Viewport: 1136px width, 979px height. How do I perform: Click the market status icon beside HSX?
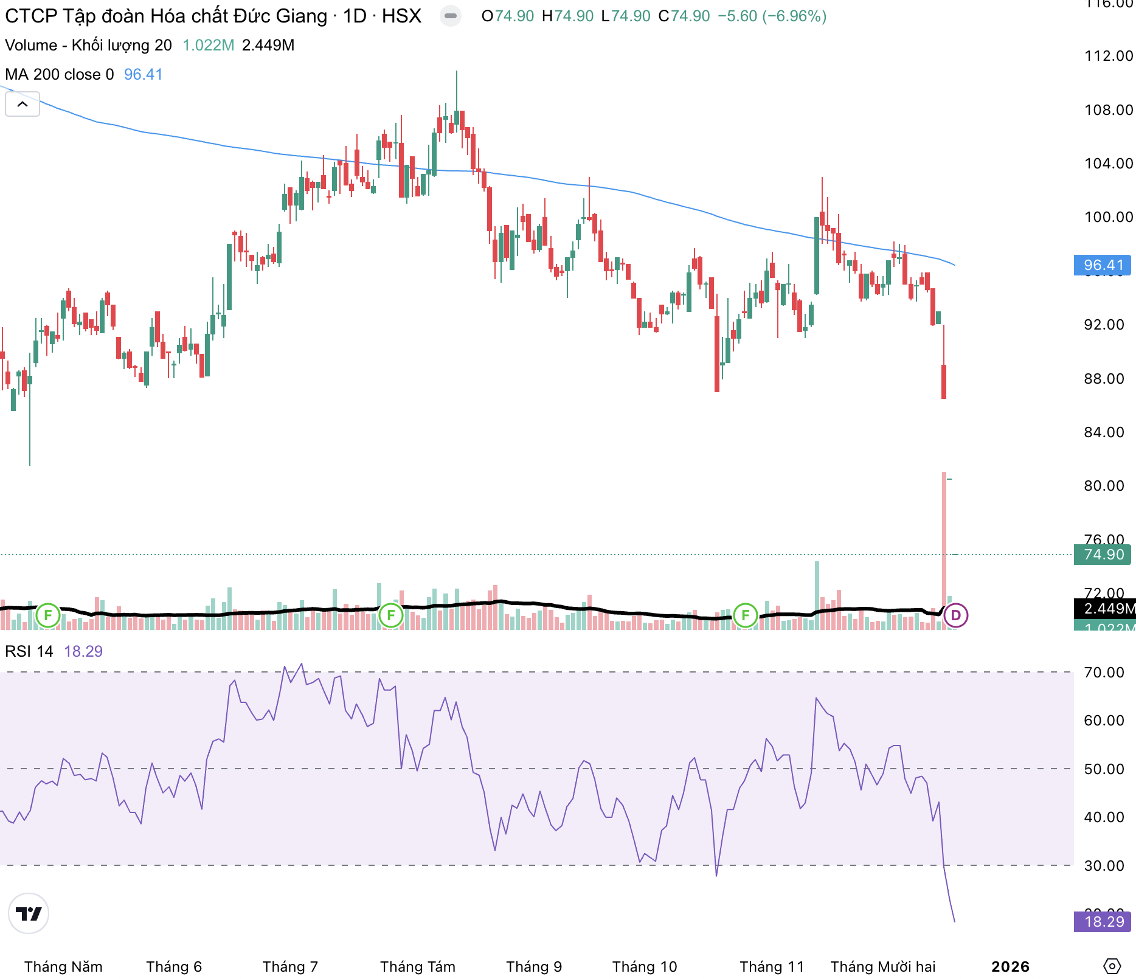point(451,16)
